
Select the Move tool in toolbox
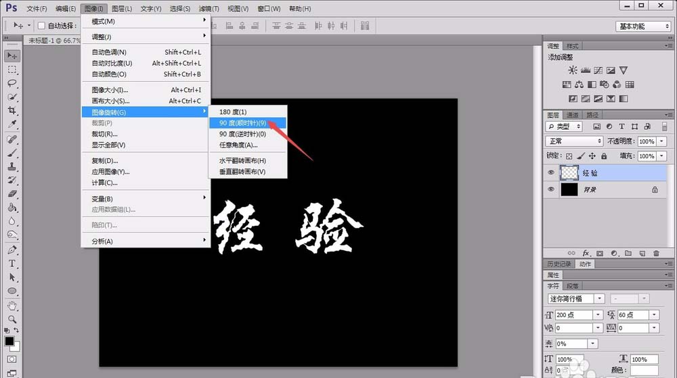click(12, 56)
